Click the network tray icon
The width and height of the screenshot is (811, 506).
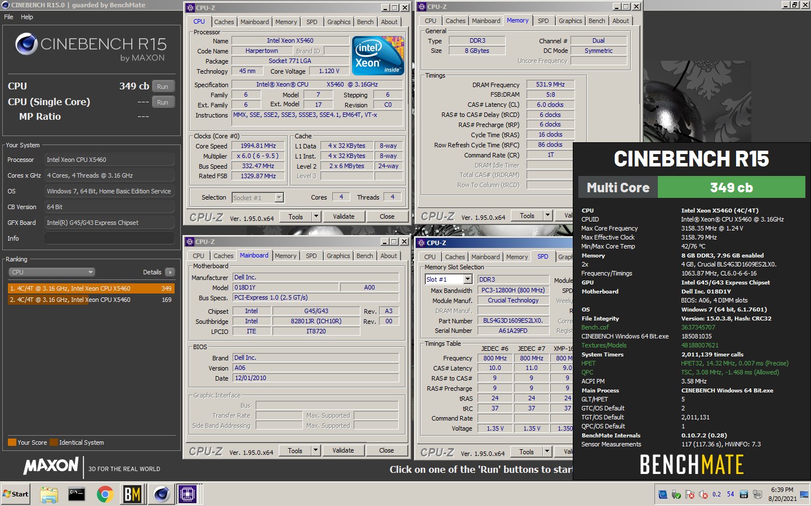(757, 495)
